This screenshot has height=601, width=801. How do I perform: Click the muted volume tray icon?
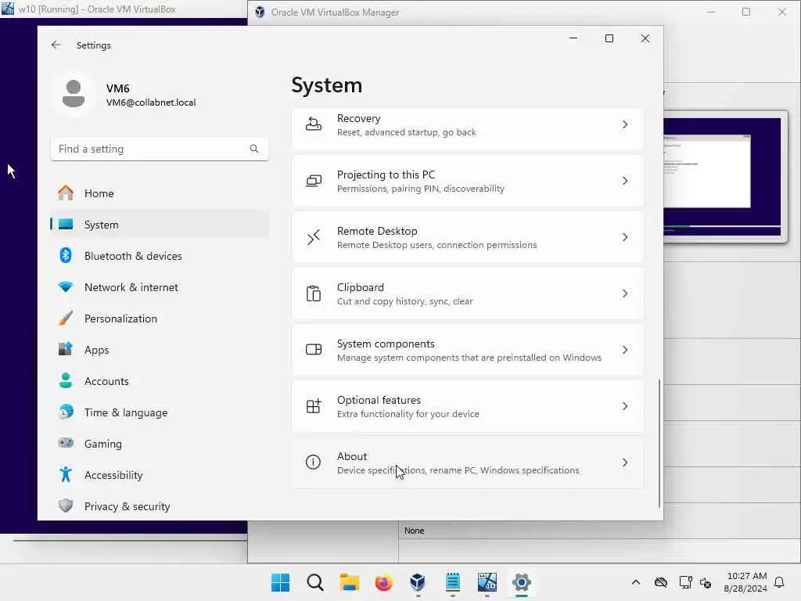coord(706,582)
